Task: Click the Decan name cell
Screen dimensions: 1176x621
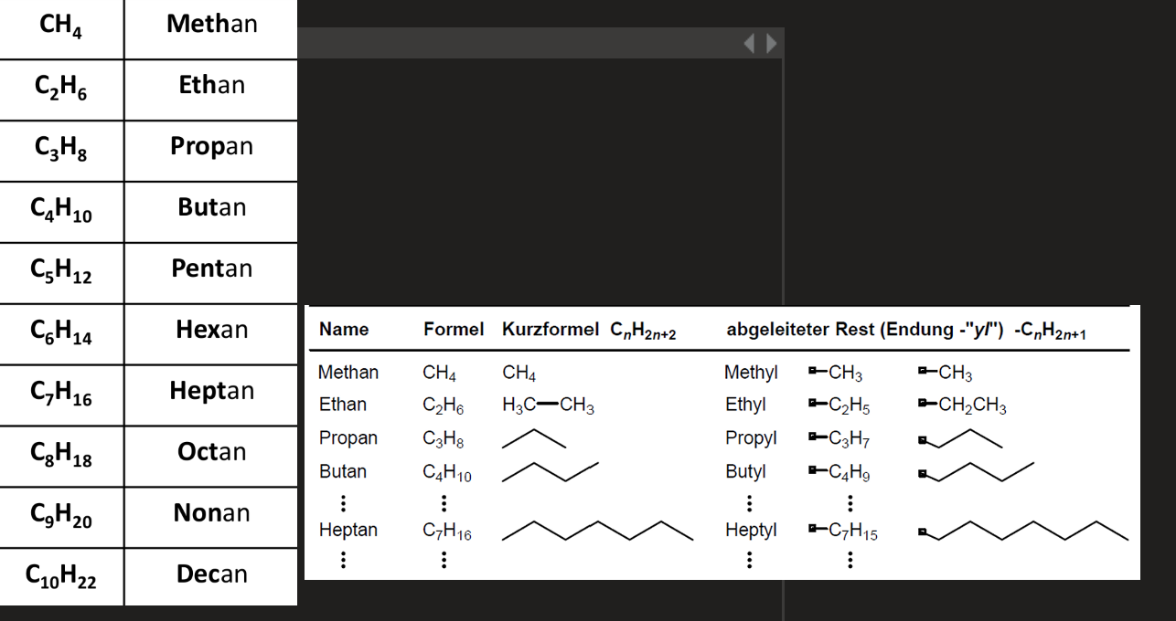Action: coord(211,576)
